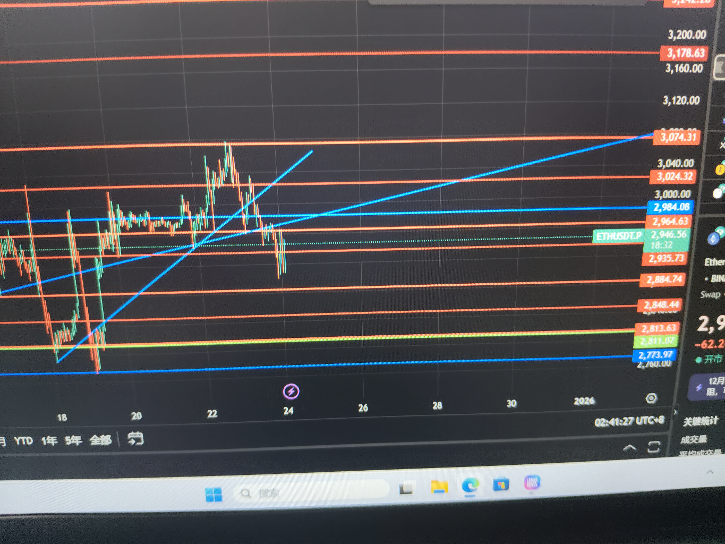Switch range to 5年
This screenshot has width=725, height=544.
tap(73, 440)
